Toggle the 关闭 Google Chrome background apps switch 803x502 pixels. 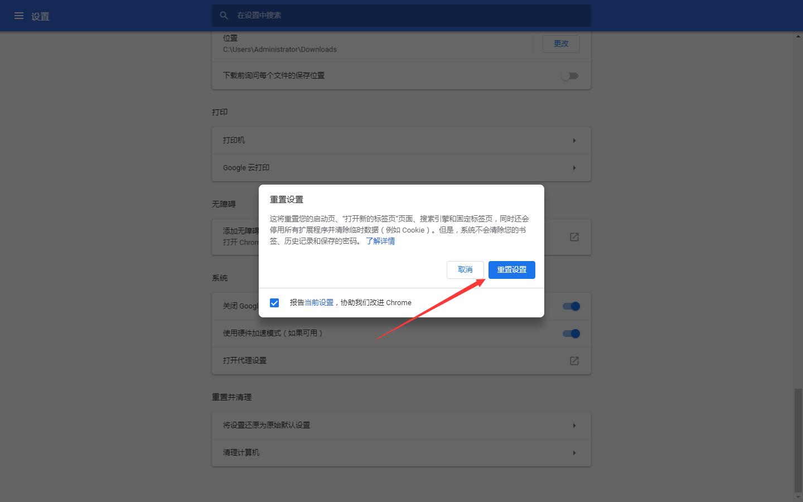[571, 306]
